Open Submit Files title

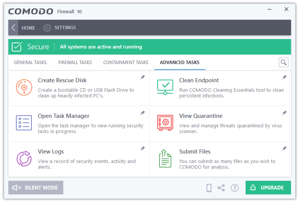195,152
